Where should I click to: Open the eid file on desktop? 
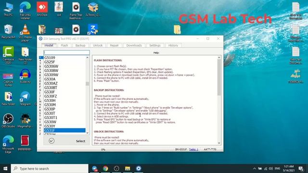coord(59,9)
